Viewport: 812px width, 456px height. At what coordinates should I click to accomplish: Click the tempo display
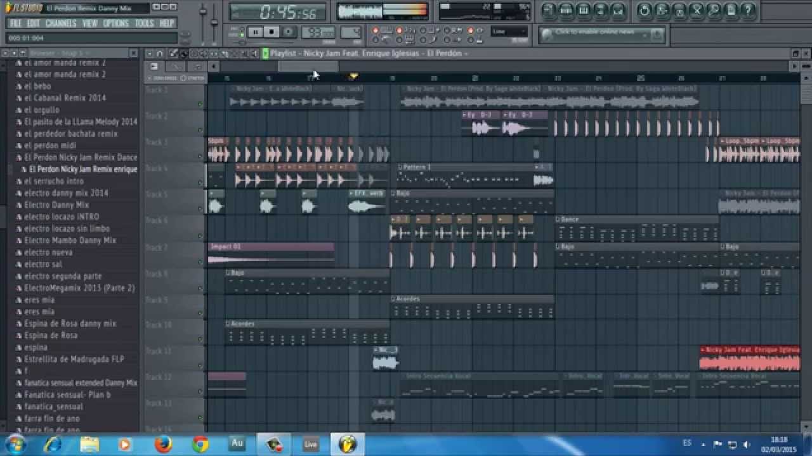click(x=318, y=32)
